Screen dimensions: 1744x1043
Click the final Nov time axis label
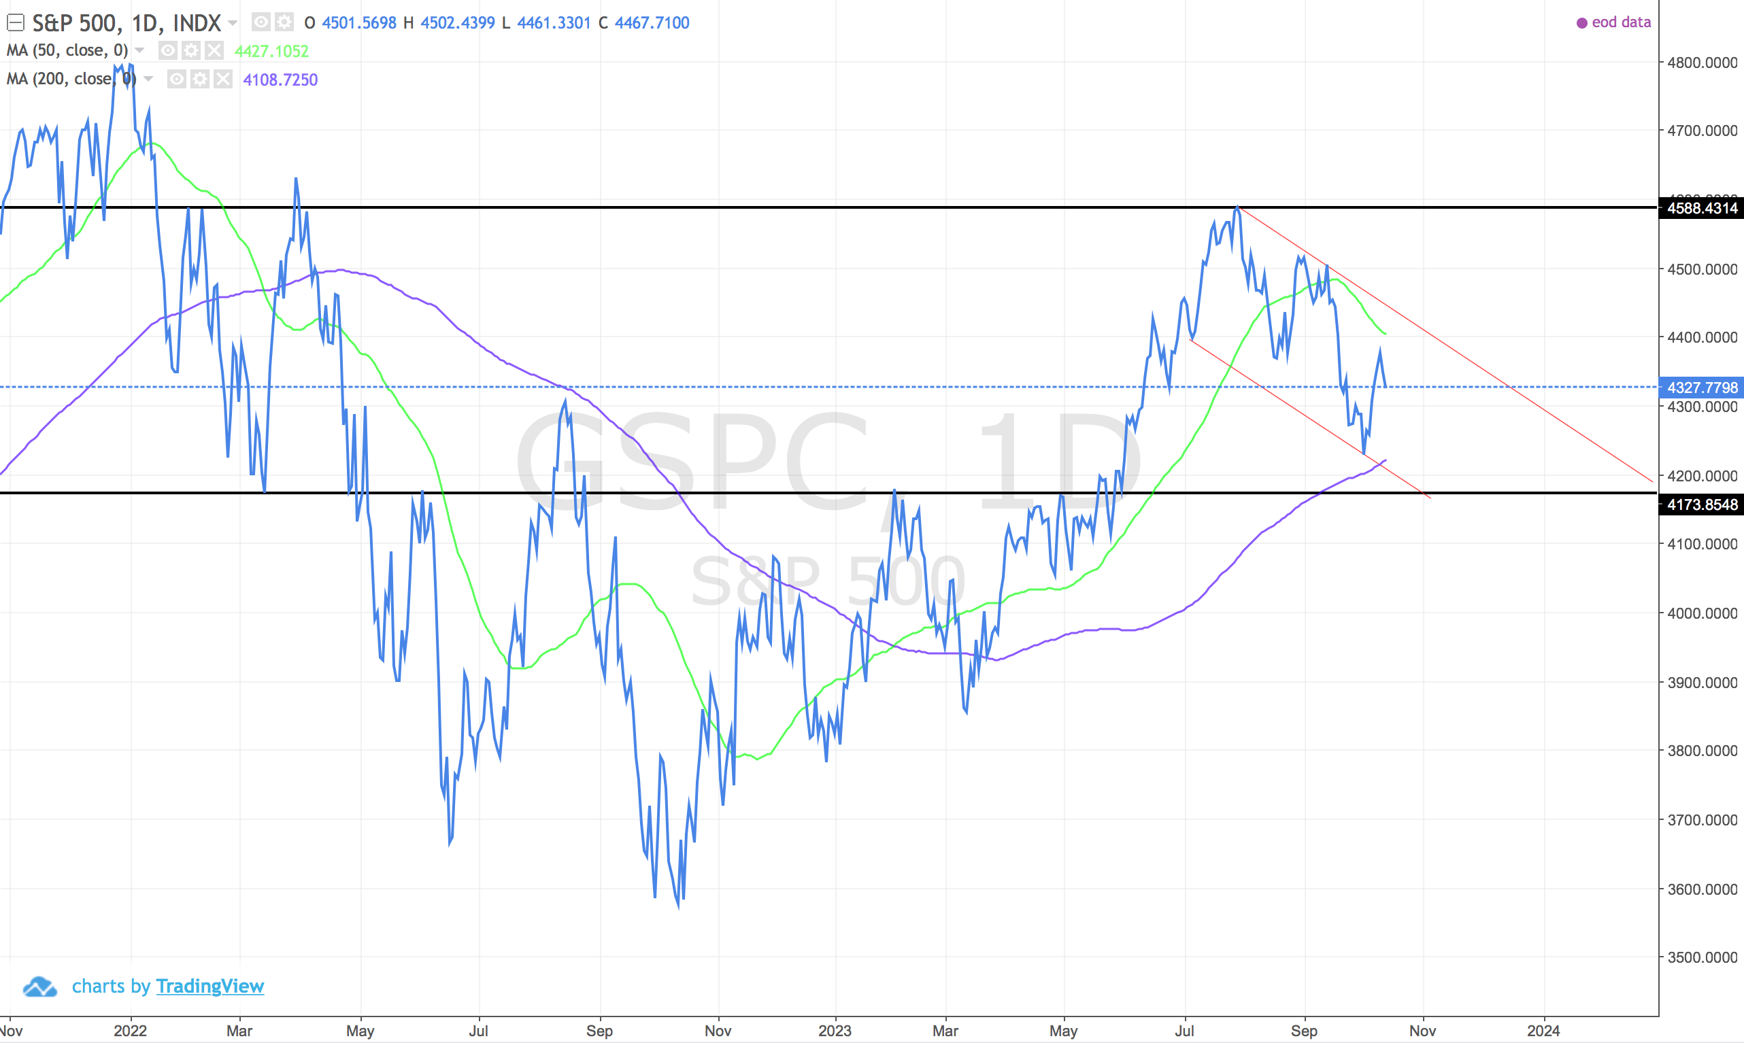[x=1423, y=1031]
